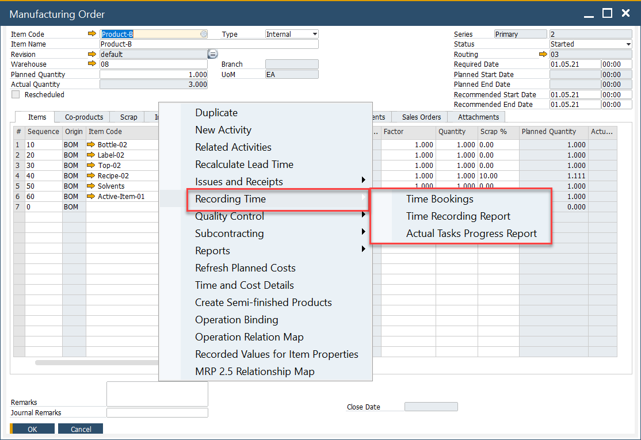Click the revision selection list icon
Screen dimensions: 641x440
tap(212, 54)
